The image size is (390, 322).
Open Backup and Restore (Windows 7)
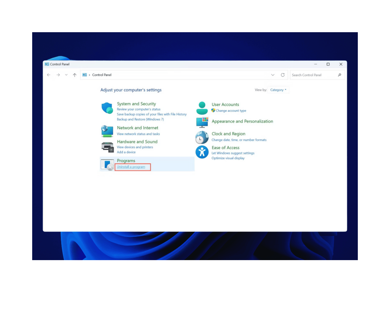140,119
